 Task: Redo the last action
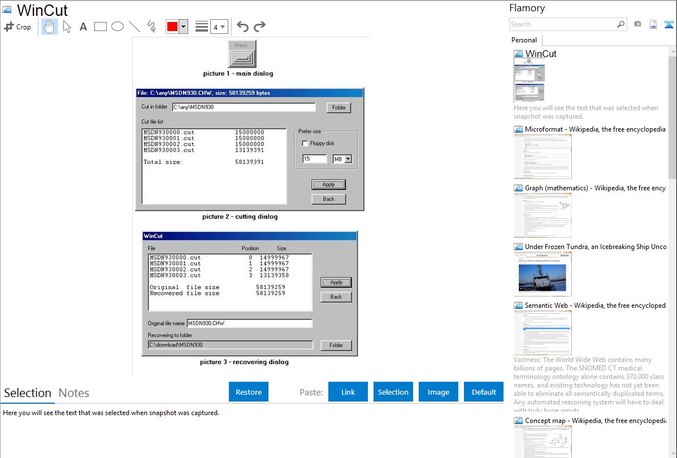[x=259, y=27]
